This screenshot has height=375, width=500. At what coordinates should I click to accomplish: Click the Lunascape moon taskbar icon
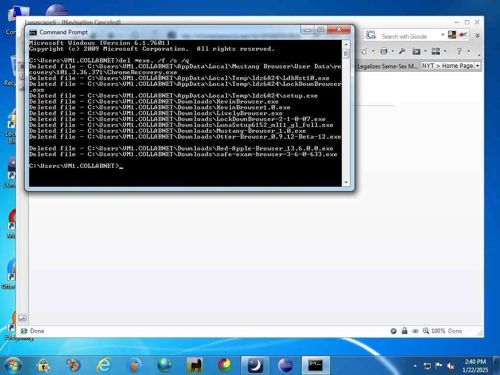(x=255, y=365)
